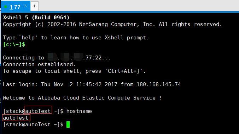This screenshot has width=239, height=134.
Task: Click the typed 'hostname' command
Action: [x=79, y=111]
